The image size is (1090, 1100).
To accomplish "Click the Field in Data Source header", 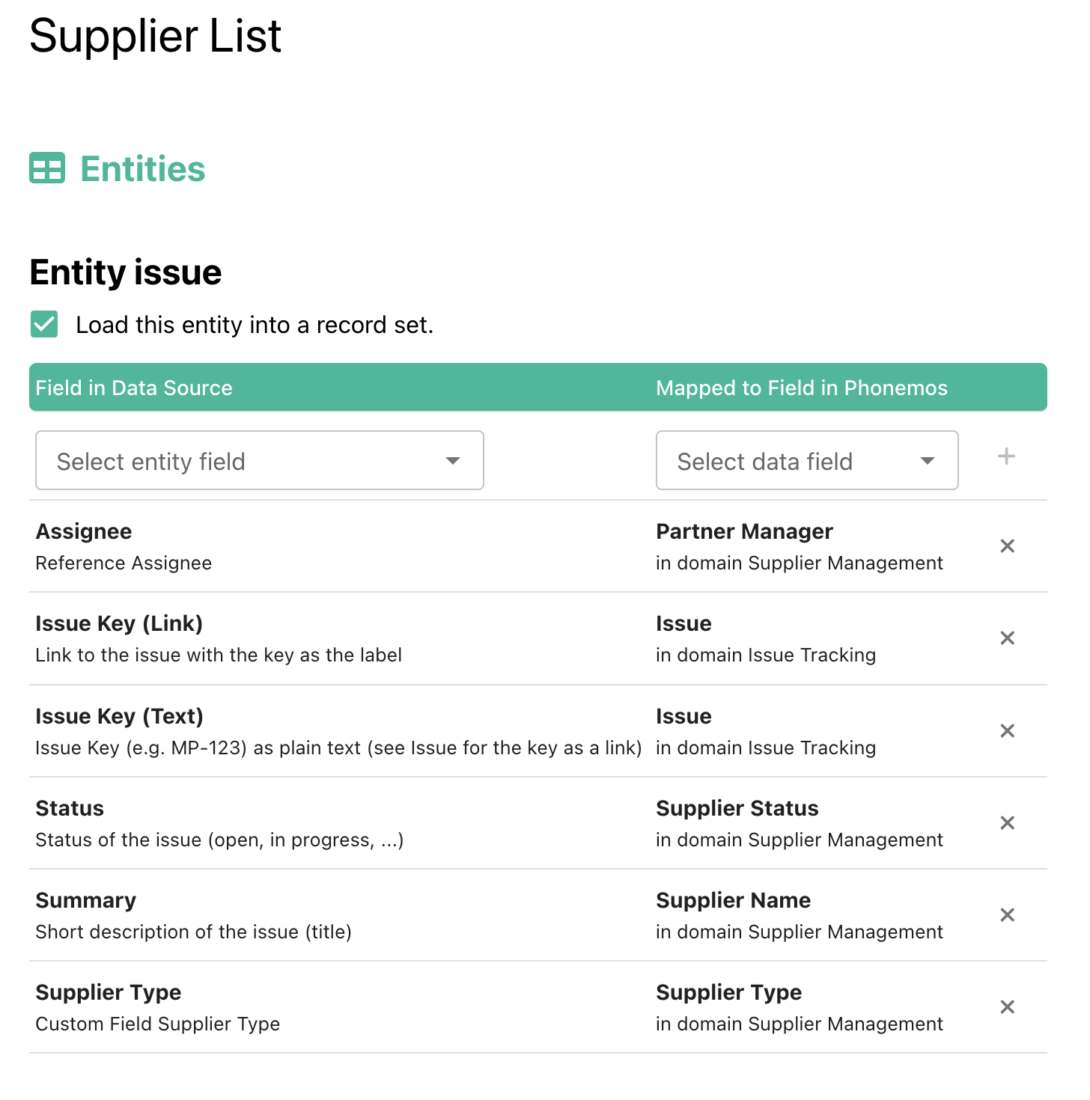I will click(134, 388).
